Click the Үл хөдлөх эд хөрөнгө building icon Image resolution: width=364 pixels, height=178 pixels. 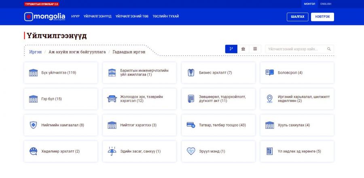click(269, 151)
